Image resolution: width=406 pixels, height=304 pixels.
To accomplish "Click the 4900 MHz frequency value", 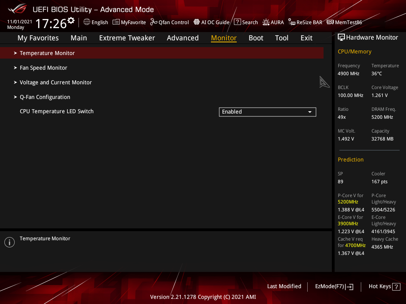I will [x=348, y=74].
